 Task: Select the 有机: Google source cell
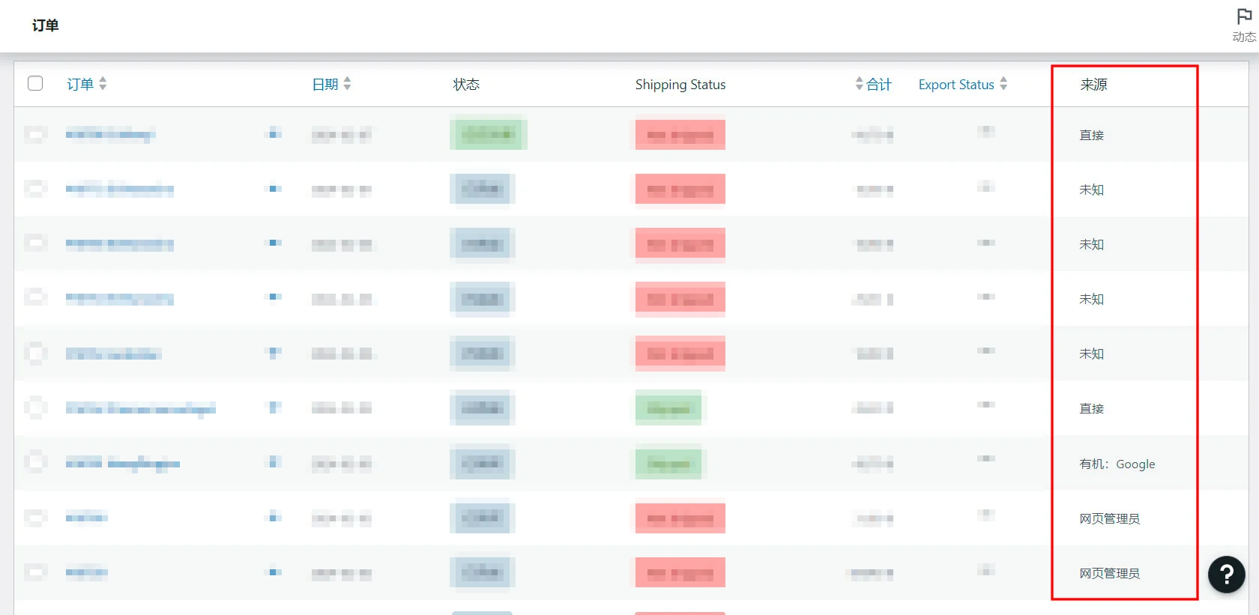[x=1117, y=464]
